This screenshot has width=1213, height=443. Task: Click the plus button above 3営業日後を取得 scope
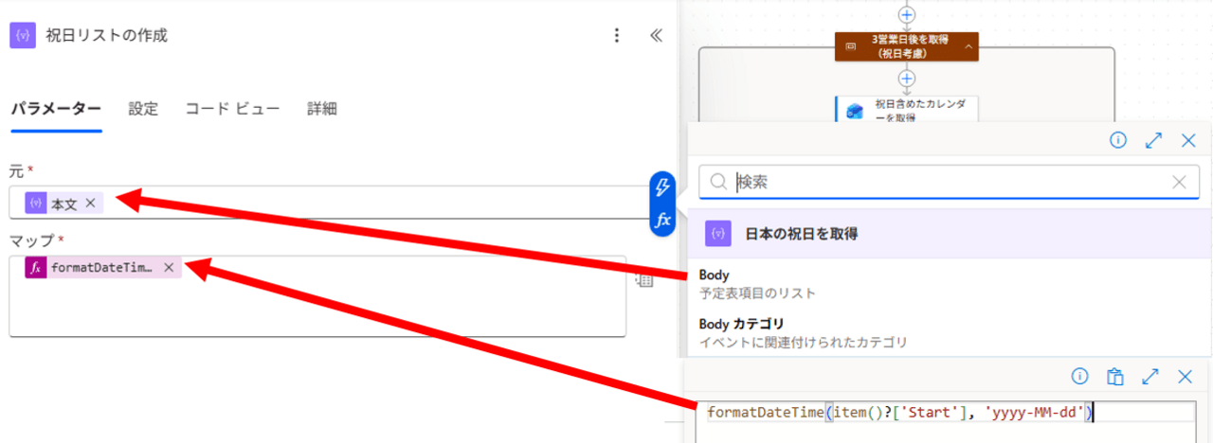907,14
